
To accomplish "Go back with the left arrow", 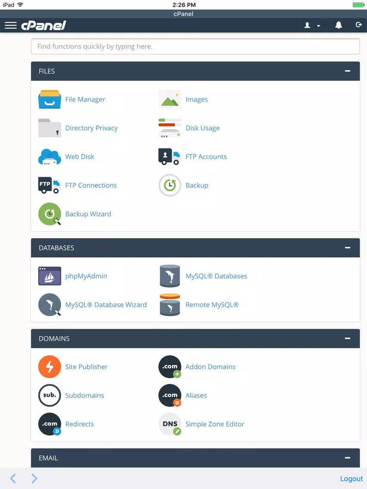I will 13,478.
